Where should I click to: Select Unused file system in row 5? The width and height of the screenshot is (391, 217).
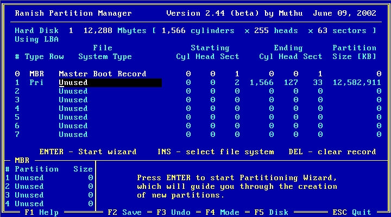click(x=73, y=117)
